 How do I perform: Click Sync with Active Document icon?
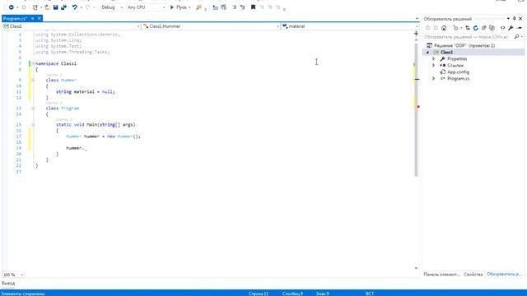coord(468,28)
